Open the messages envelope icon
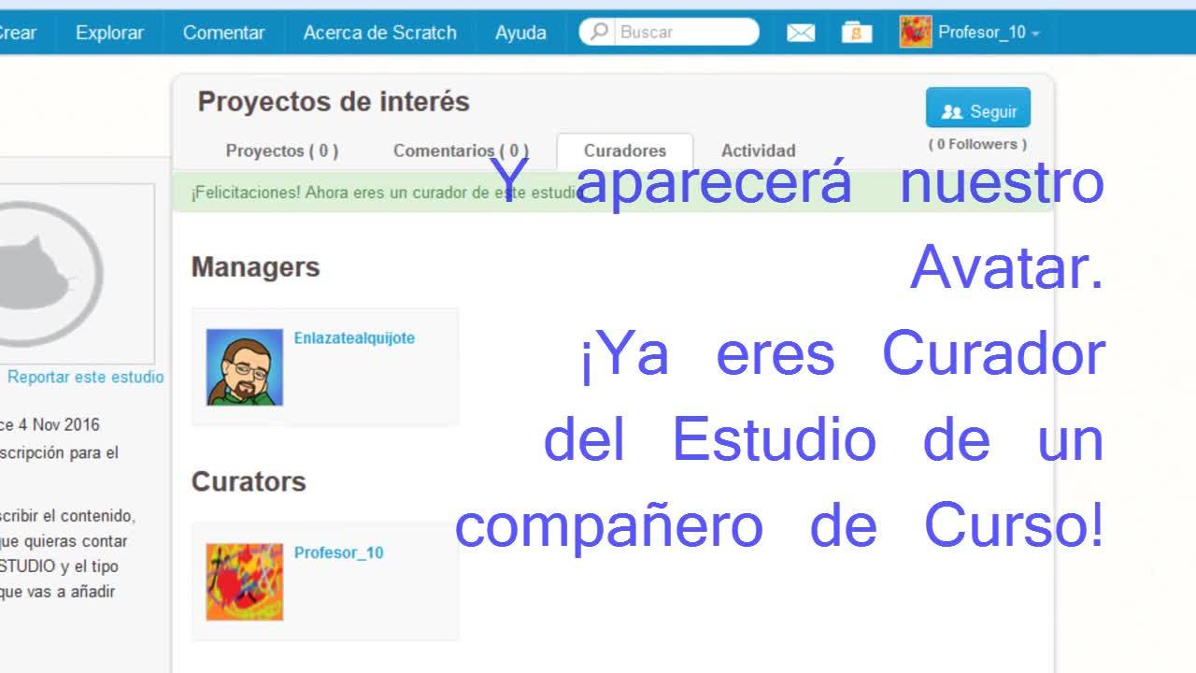This screenshot has height=673, width=1196. 801,33
